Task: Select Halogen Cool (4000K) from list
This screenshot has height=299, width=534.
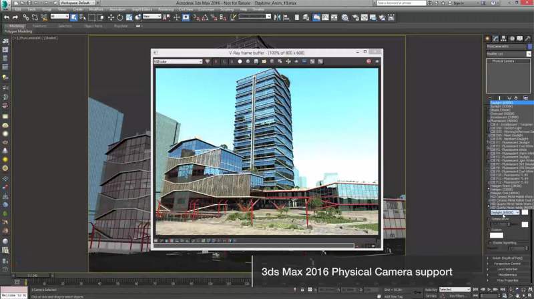Action: tap(507, 192)
